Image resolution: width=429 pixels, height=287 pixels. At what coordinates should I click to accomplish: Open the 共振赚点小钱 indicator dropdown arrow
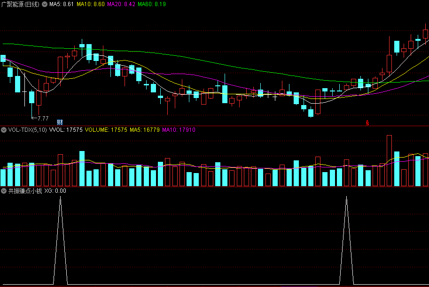[x=4, y=191]
